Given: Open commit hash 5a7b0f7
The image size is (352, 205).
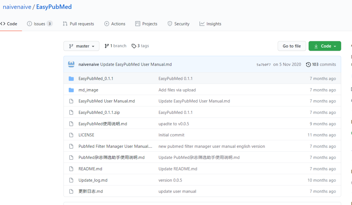Looking at the screenshot, I should [x=264, y=65].
